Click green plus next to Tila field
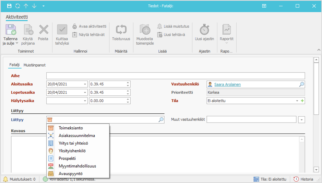This screenshot has width=322, height=183. pyautogui.click(x=302, y=101)
